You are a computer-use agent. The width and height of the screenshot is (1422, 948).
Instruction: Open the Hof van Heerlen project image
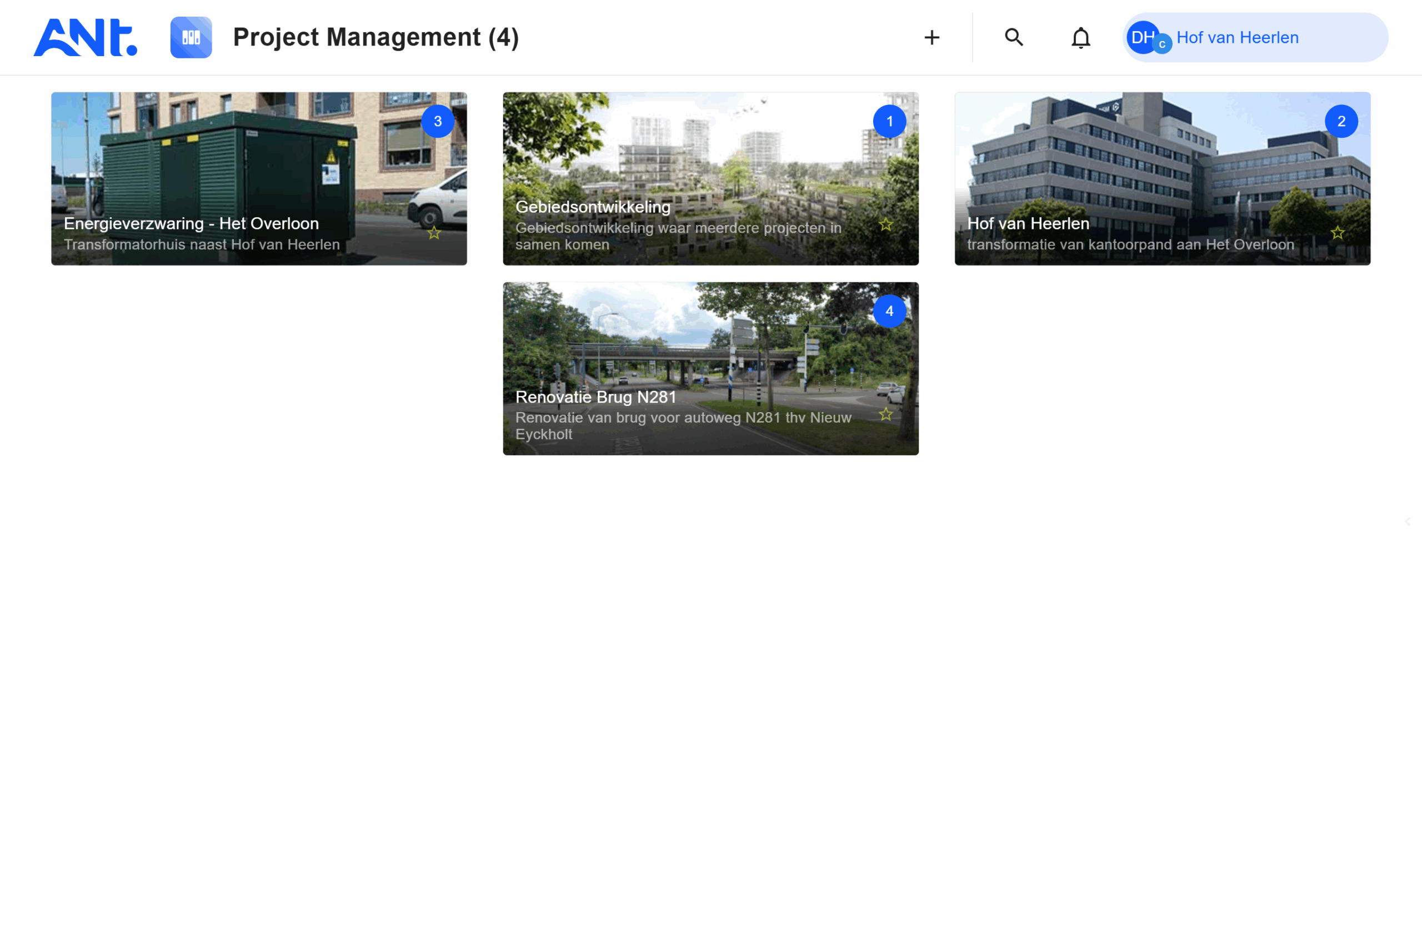(1162, 178)
